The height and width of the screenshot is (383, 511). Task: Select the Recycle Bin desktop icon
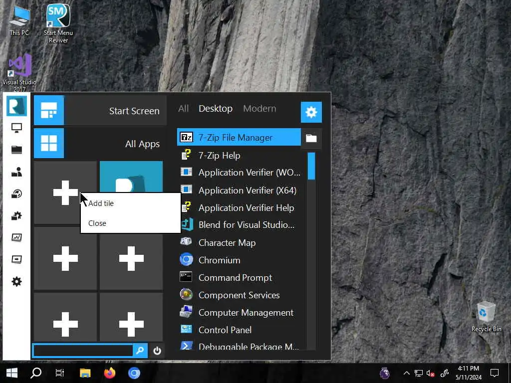click(486, 317)
